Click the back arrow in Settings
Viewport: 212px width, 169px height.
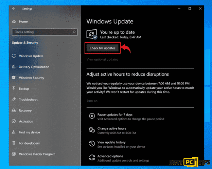14,8
